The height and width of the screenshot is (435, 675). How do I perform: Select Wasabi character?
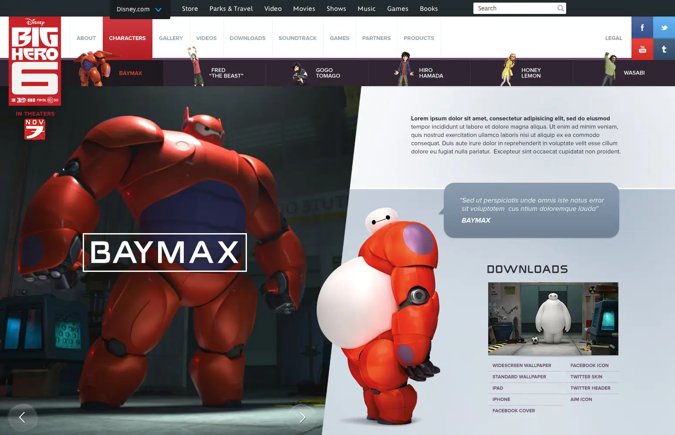pos(624,73)
